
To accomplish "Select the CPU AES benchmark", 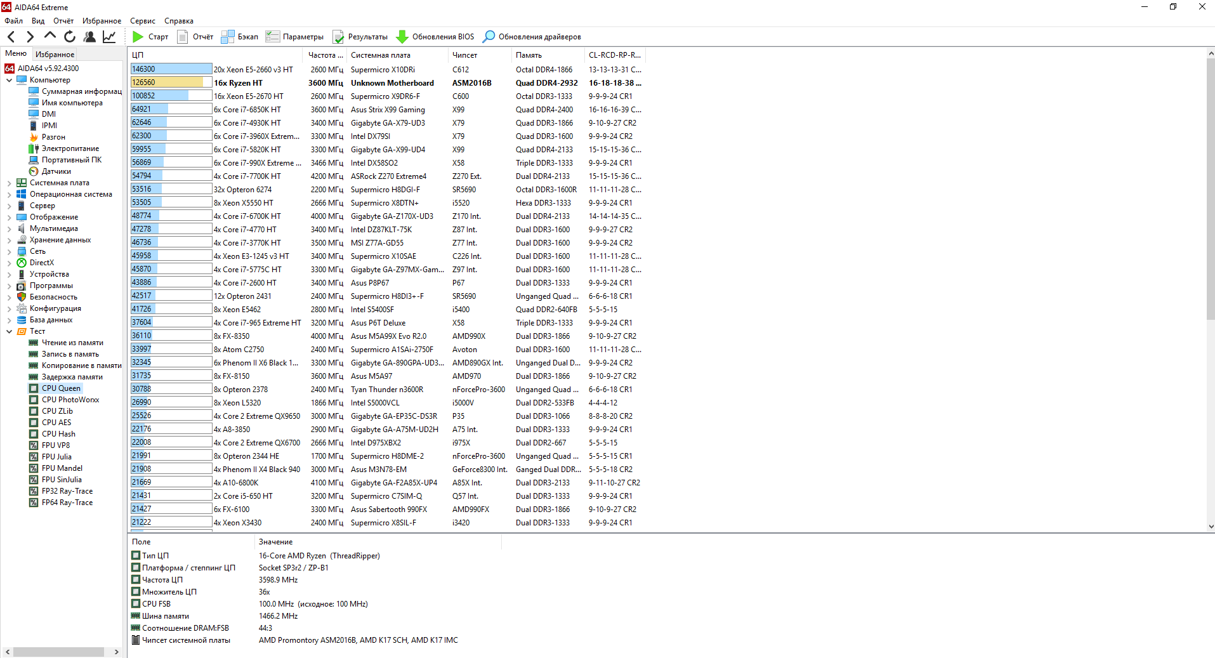I will pos(56,423).
